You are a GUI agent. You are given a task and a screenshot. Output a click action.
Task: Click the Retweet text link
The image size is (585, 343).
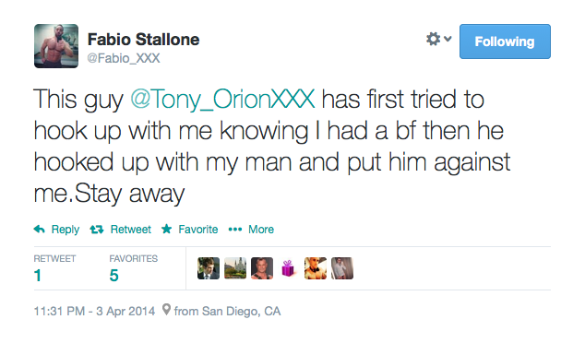click(131, 230)
